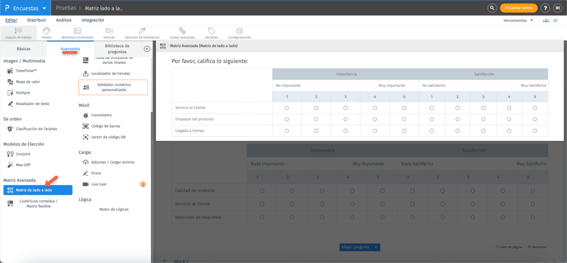Click the search magnifier icon in header
The height and width of the screenshot is (263, 567).
click(x=492, y=8)
